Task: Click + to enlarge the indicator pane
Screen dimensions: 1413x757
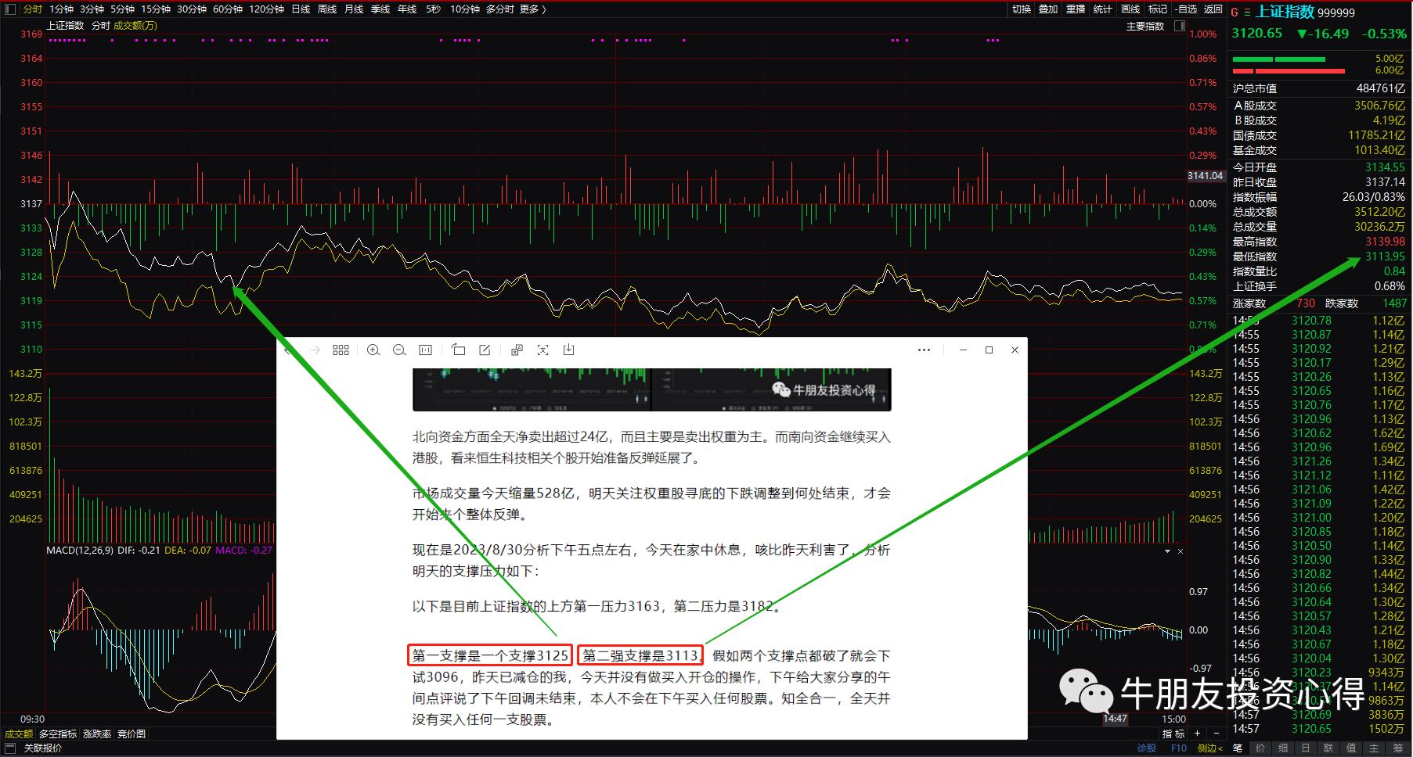Action: click(1197, 734)
